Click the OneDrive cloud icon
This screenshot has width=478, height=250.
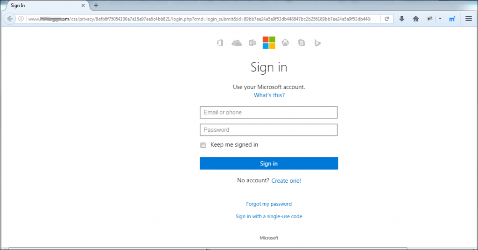[x=237, y=43]
